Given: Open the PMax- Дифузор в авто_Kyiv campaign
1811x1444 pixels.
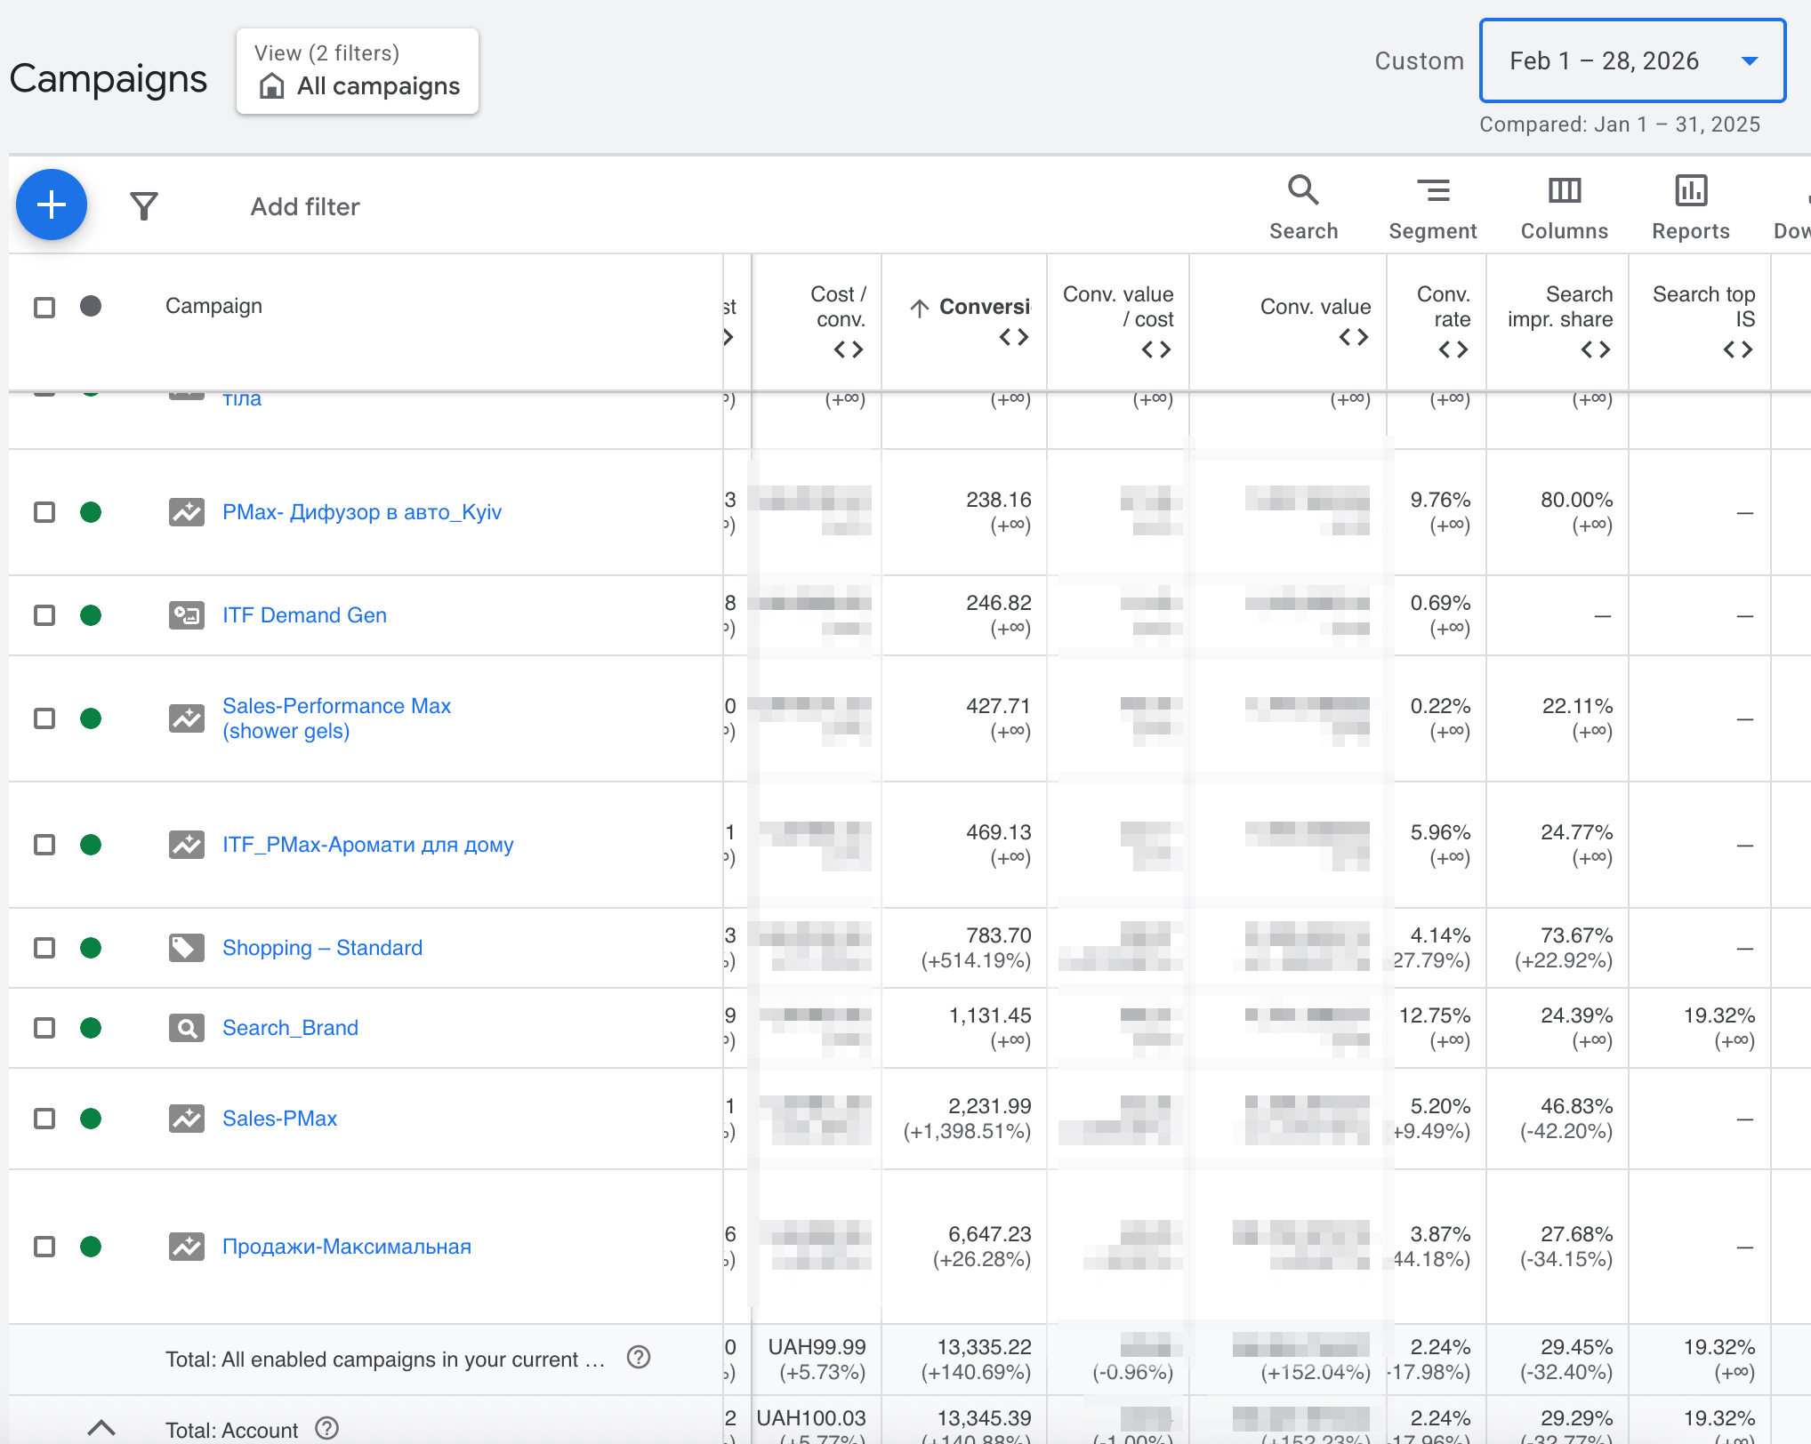Looking at the screenshot, I should 362,512.
